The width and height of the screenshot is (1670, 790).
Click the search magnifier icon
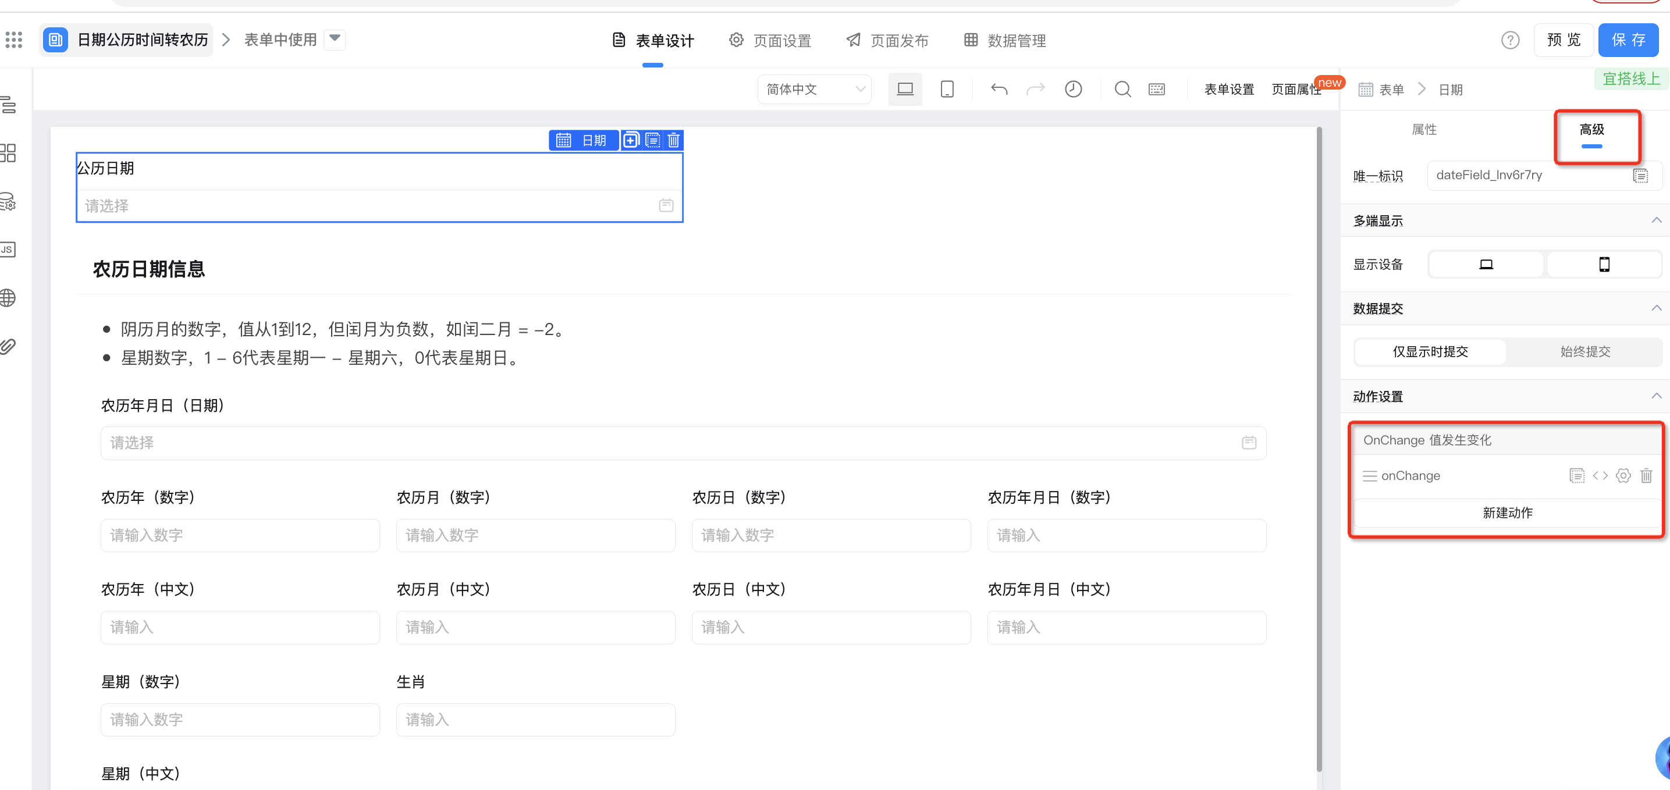pyautogui.click(x=1122, y=90)
